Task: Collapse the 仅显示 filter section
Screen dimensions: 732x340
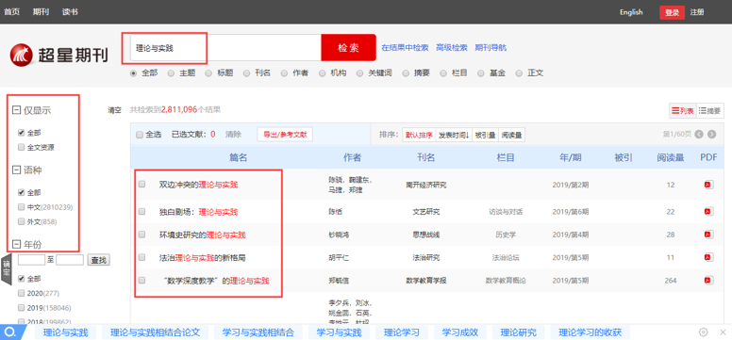Action: pos(16,110)
